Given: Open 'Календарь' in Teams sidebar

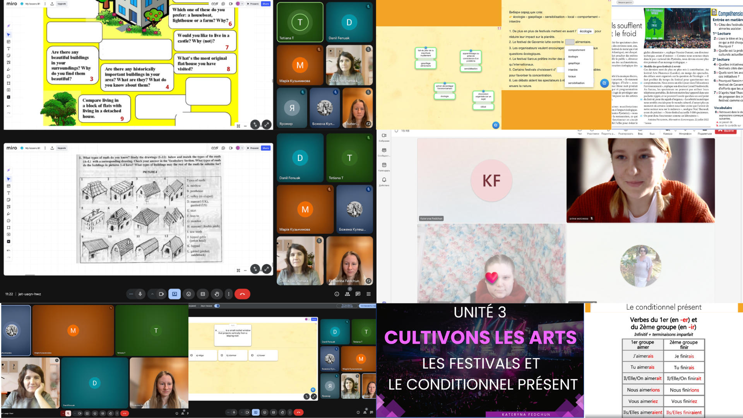Looking at the screenshot, I should pyautogui.click(x=384, y=166).
